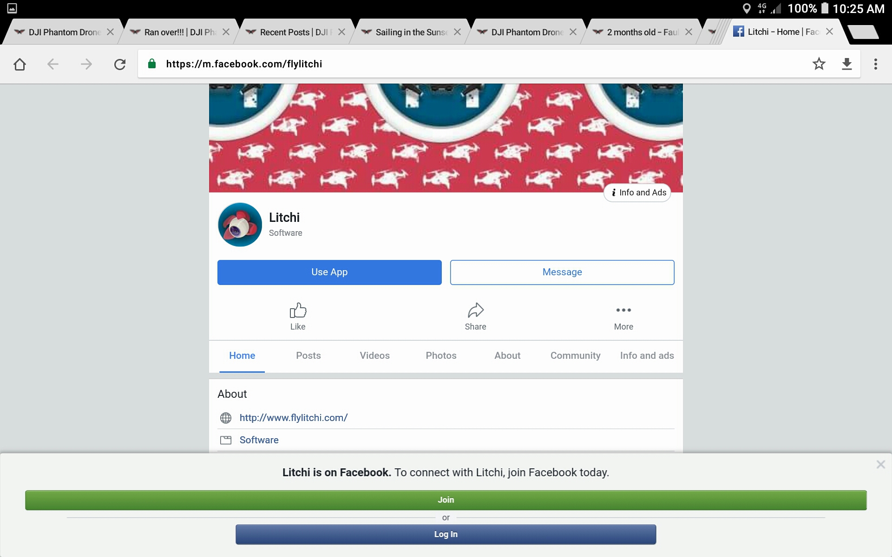Click the globe icon beside website link
Image resolution: width=892 pixels, height=557 pixels.
pos(226,418)
